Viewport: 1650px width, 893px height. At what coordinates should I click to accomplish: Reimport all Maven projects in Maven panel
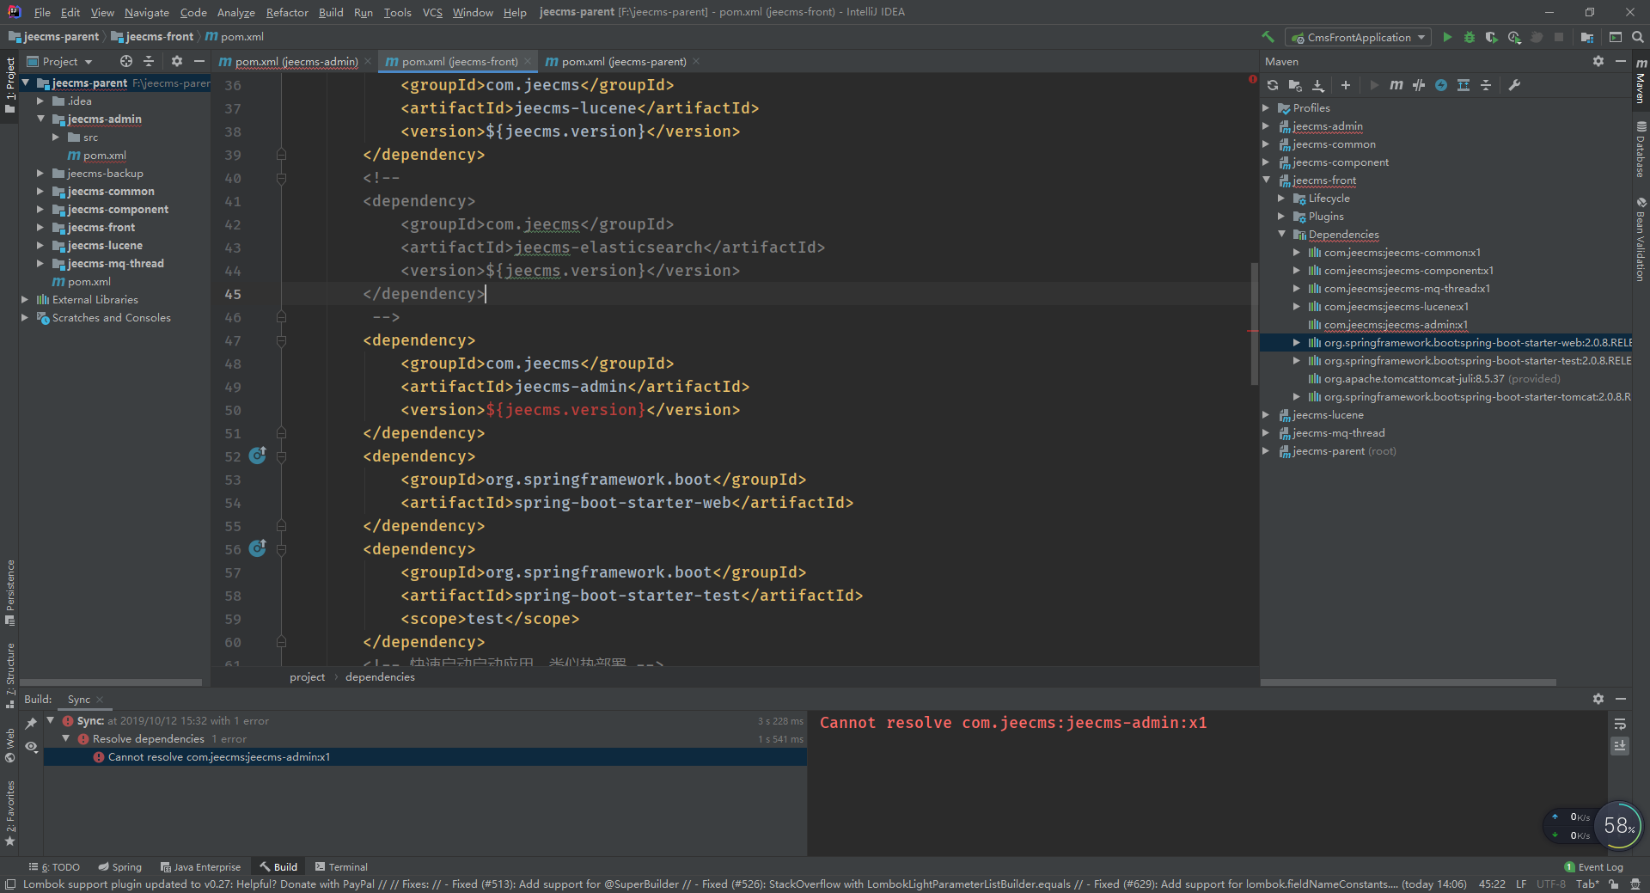(x=1273, y=85)
